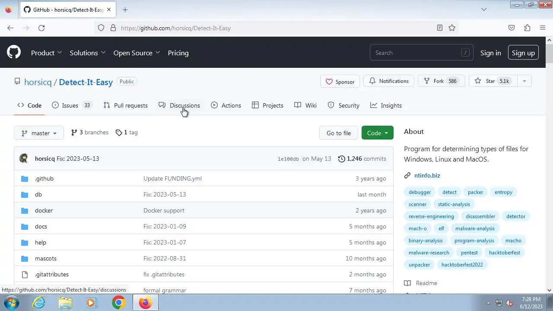This screenshot has width=553, height=311.
Task: Open Firefox Pocket save icon
Action: point(512,28)
